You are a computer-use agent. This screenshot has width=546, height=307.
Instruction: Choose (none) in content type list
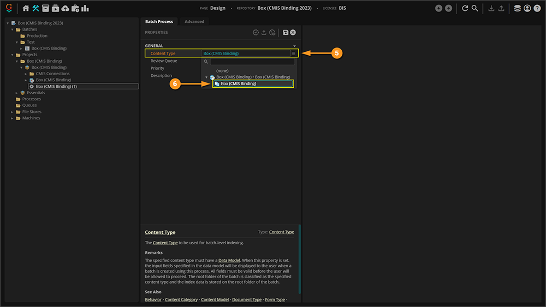[222, 70]
